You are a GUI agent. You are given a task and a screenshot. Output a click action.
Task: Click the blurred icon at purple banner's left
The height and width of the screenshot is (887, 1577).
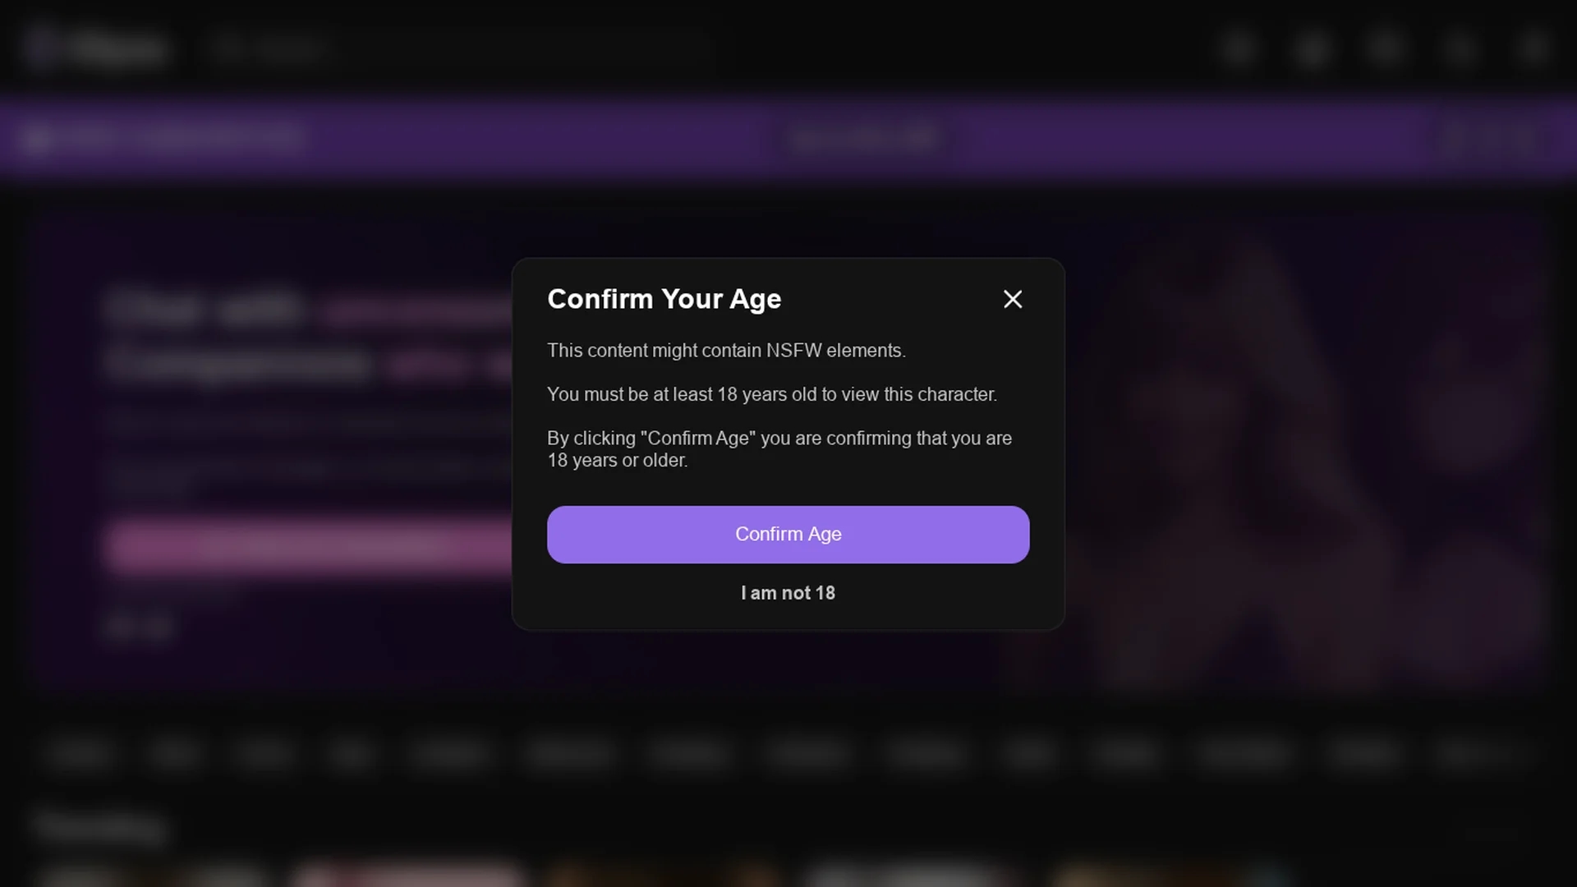point(37,138)
